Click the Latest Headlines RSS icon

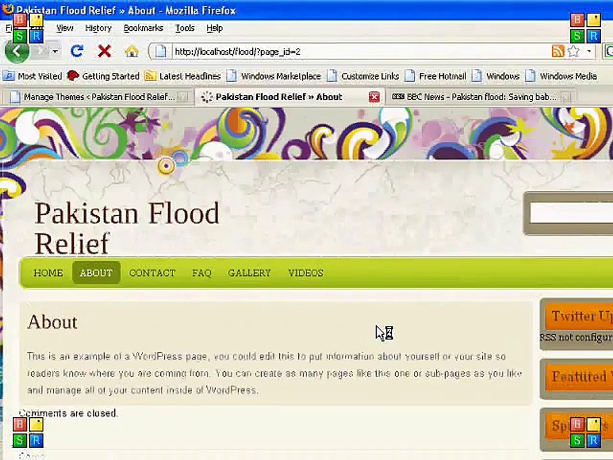pos(151,76)
